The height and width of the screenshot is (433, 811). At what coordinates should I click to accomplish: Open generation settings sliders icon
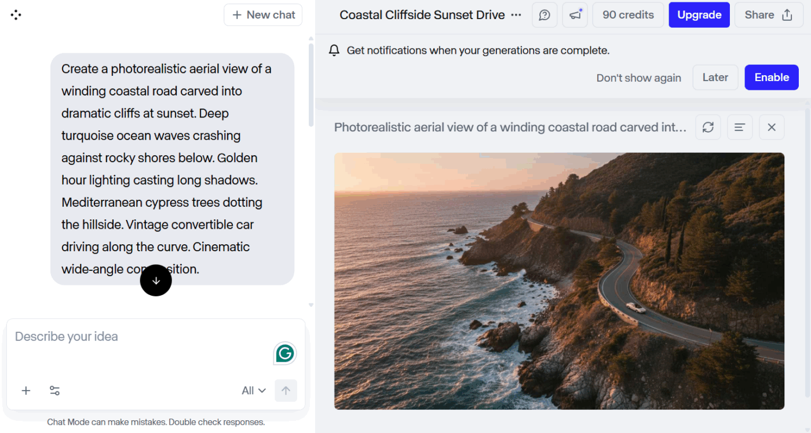pos(54,390)
